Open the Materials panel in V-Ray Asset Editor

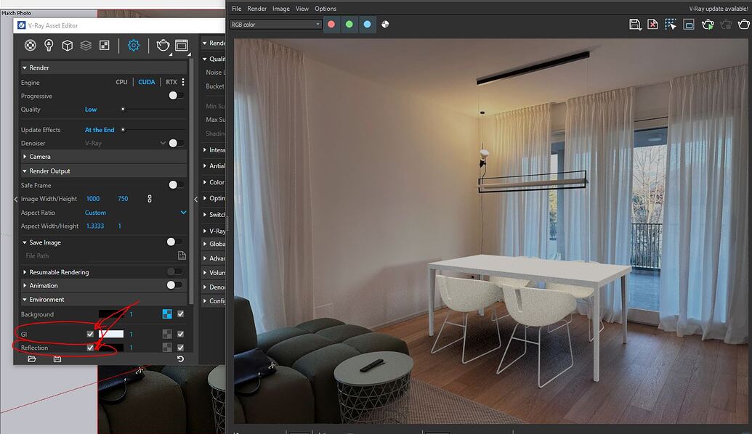pyautogui.click(x=30, y=45)
